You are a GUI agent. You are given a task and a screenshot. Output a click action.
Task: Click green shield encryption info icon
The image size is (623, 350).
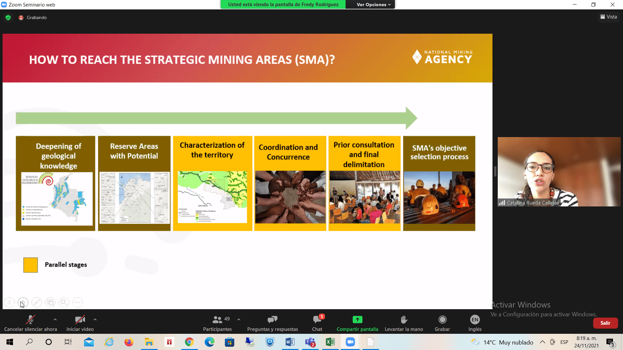click(x=8, y=17)
